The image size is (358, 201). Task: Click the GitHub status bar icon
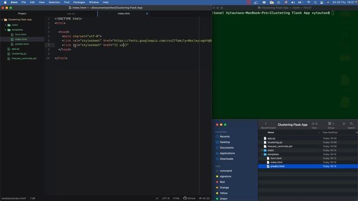pyautogui.click(x=189, y=198)
